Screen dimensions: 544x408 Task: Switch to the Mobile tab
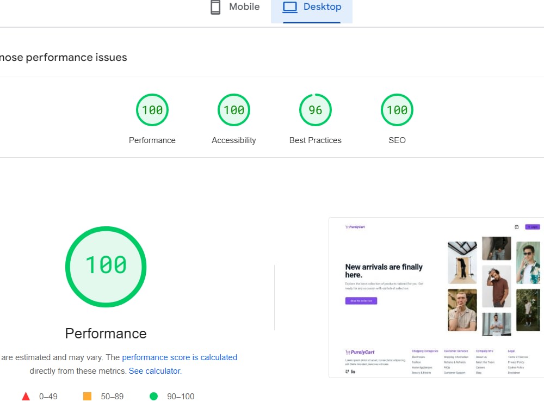[x=234, y=7]
